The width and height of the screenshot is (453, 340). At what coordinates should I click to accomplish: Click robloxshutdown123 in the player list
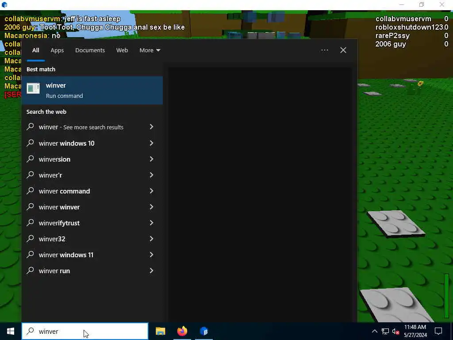click(x=409, y=27)
